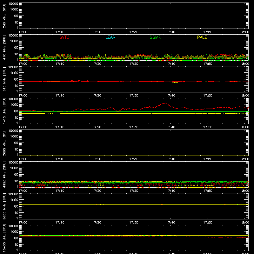Click the 18:00 label under the 4995 MHz panel
The width and height of the screenshot is (254, 254).
(244, 191)
